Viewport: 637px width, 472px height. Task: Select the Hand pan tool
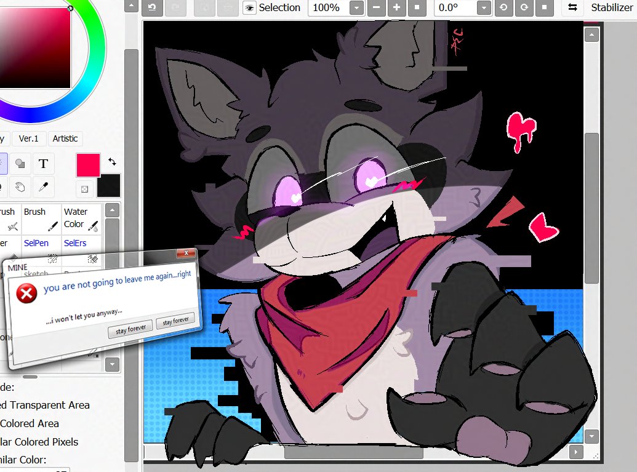20,187
